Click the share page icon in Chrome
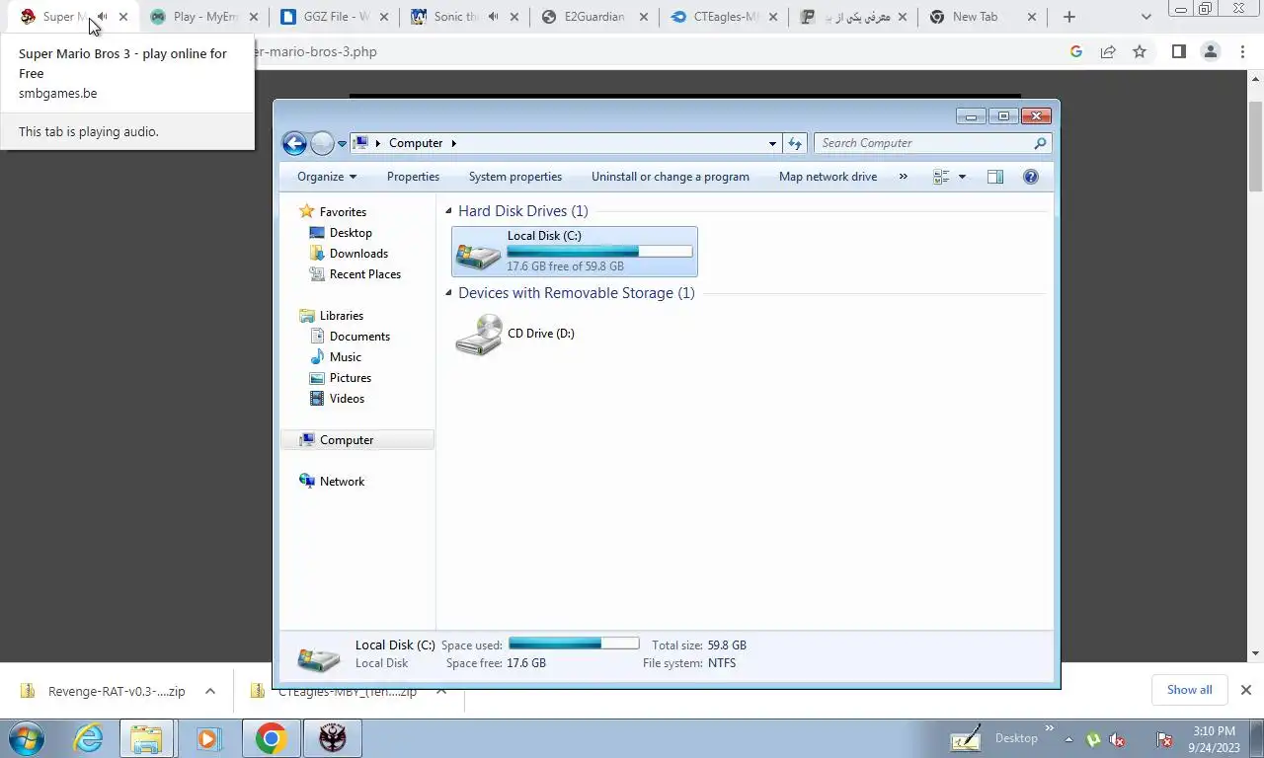This screenshot has height=758, width=1264. click(1108, 51)
